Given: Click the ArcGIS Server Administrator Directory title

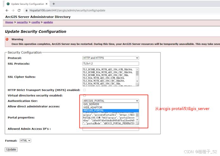Looking at the screenshot, I should (x=38, y=17).
